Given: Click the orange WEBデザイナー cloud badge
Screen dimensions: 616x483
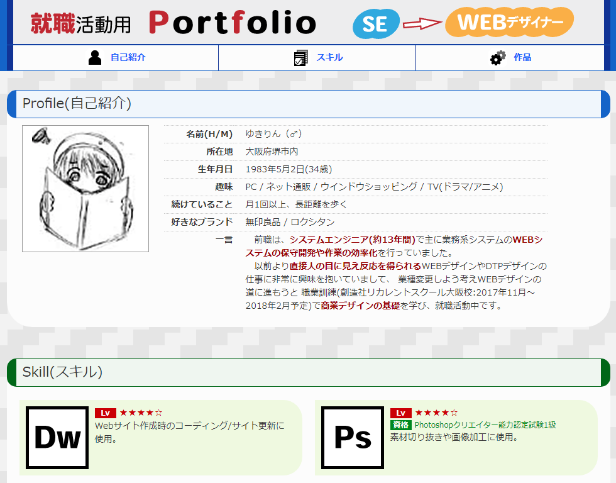Looking at the screenshot, I should pos(509,23).
